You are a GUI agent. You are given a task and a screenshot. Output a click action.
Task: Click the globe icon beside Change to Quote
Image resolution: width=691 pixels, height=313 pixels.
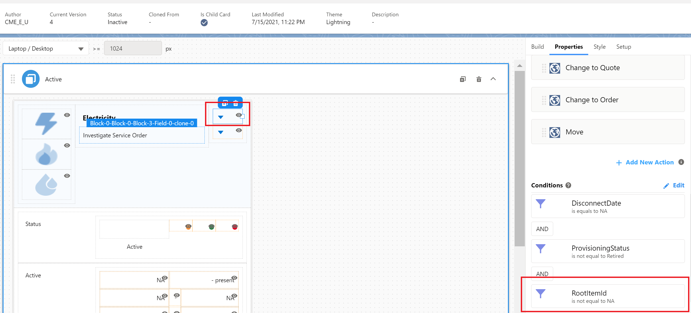pos(554,68)
